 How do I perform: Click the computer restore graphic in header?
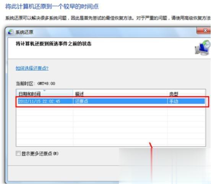pyautogui.click(x=203, y=48)
